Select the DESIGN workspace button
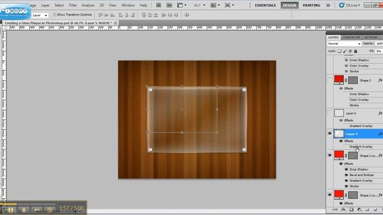 [290, 5]
